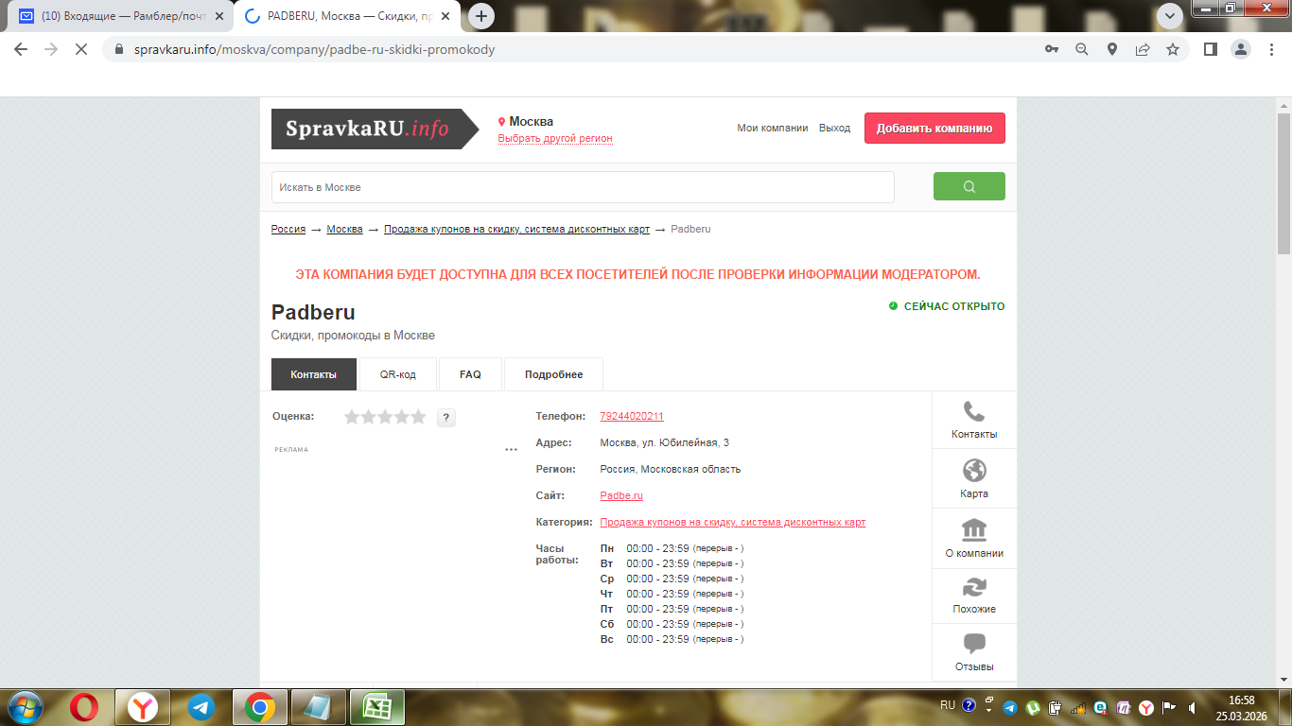
Task: Open the Карта globe icon
Action: [x=974, y=471]
